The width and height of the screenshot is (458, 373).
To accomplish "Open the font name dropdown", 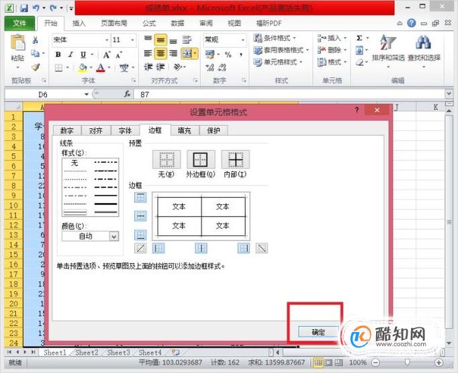I will coord(107,40).
